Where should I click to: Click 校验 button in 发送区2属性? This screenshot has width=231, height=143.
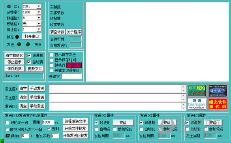167,122
